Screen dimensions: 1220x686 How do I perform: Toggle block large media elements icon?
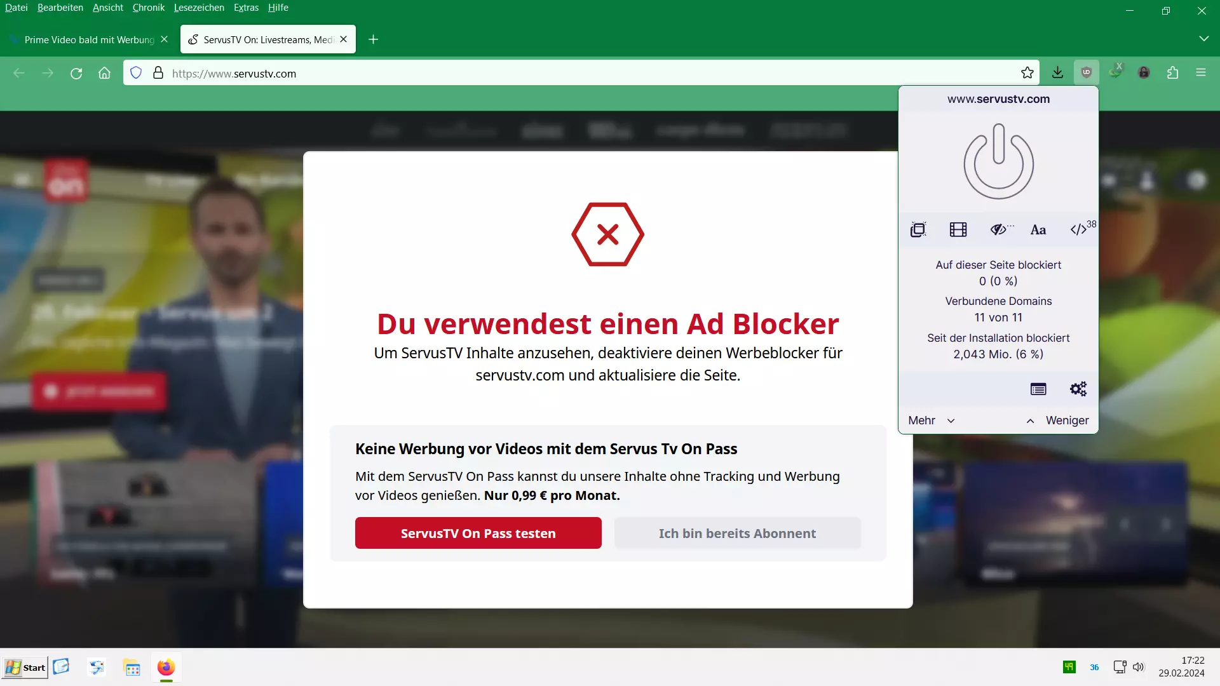pos(958,230)
